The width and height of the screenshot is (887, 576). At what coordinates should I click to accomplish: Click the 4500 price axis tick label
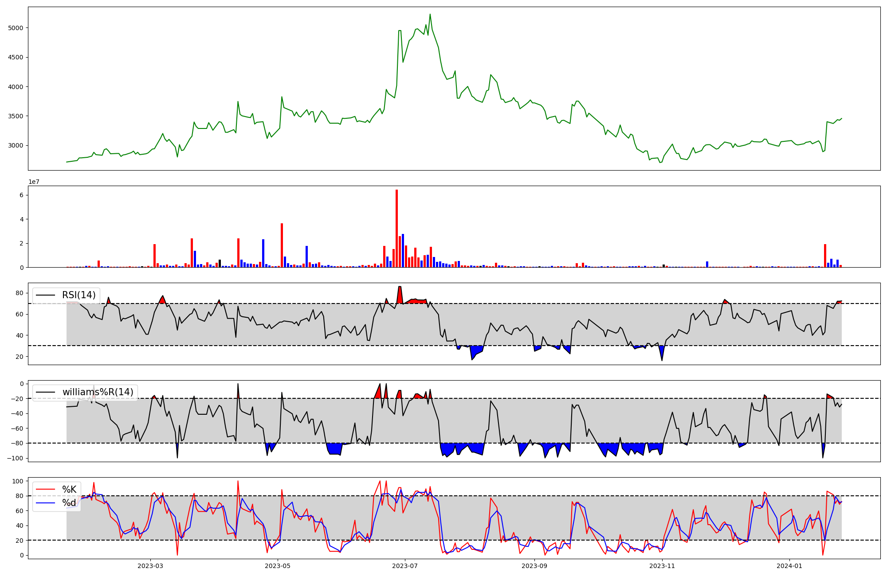15,58
